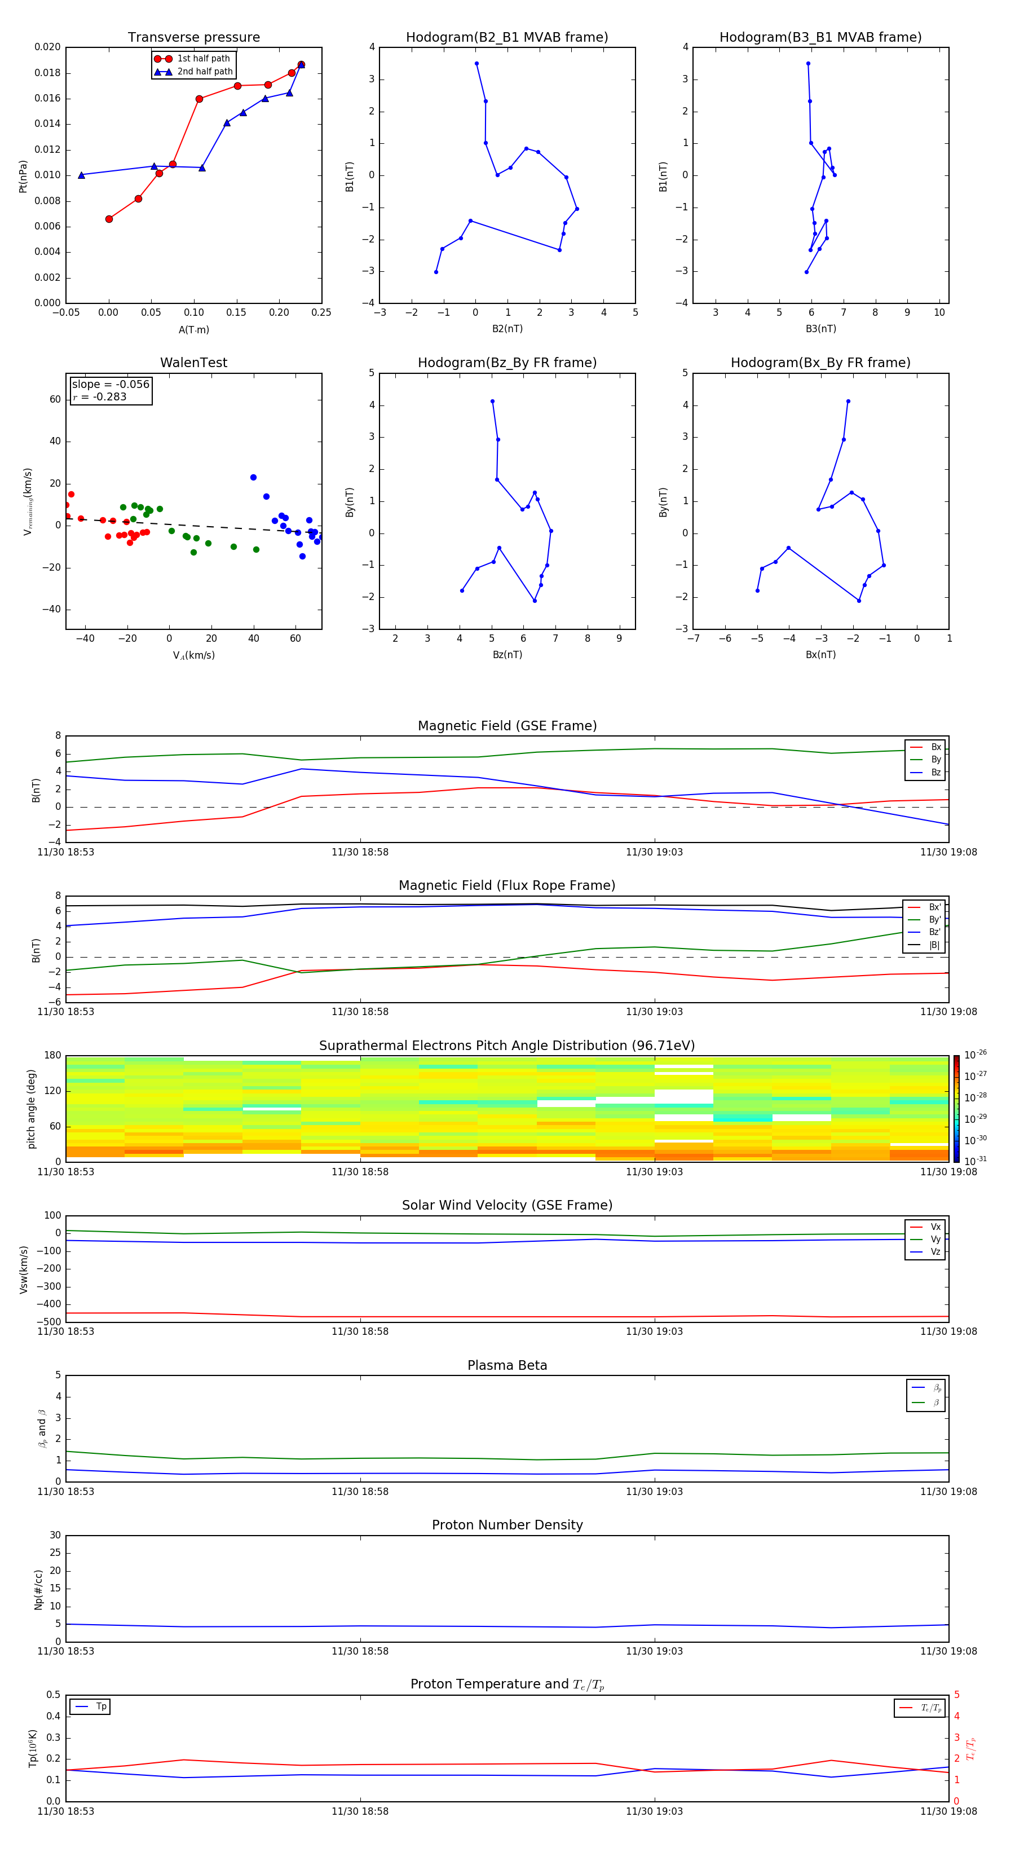Image resolution: width=1015 pixels, height=1861 pixels.
Task: Click the 'Bx(nT)' x-axis label
Action: click(820, 655)
